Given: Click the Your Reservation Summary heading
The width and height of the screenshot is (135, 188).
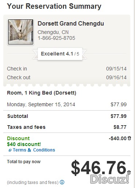Looking at the screenshot, I should pos(54,6).
